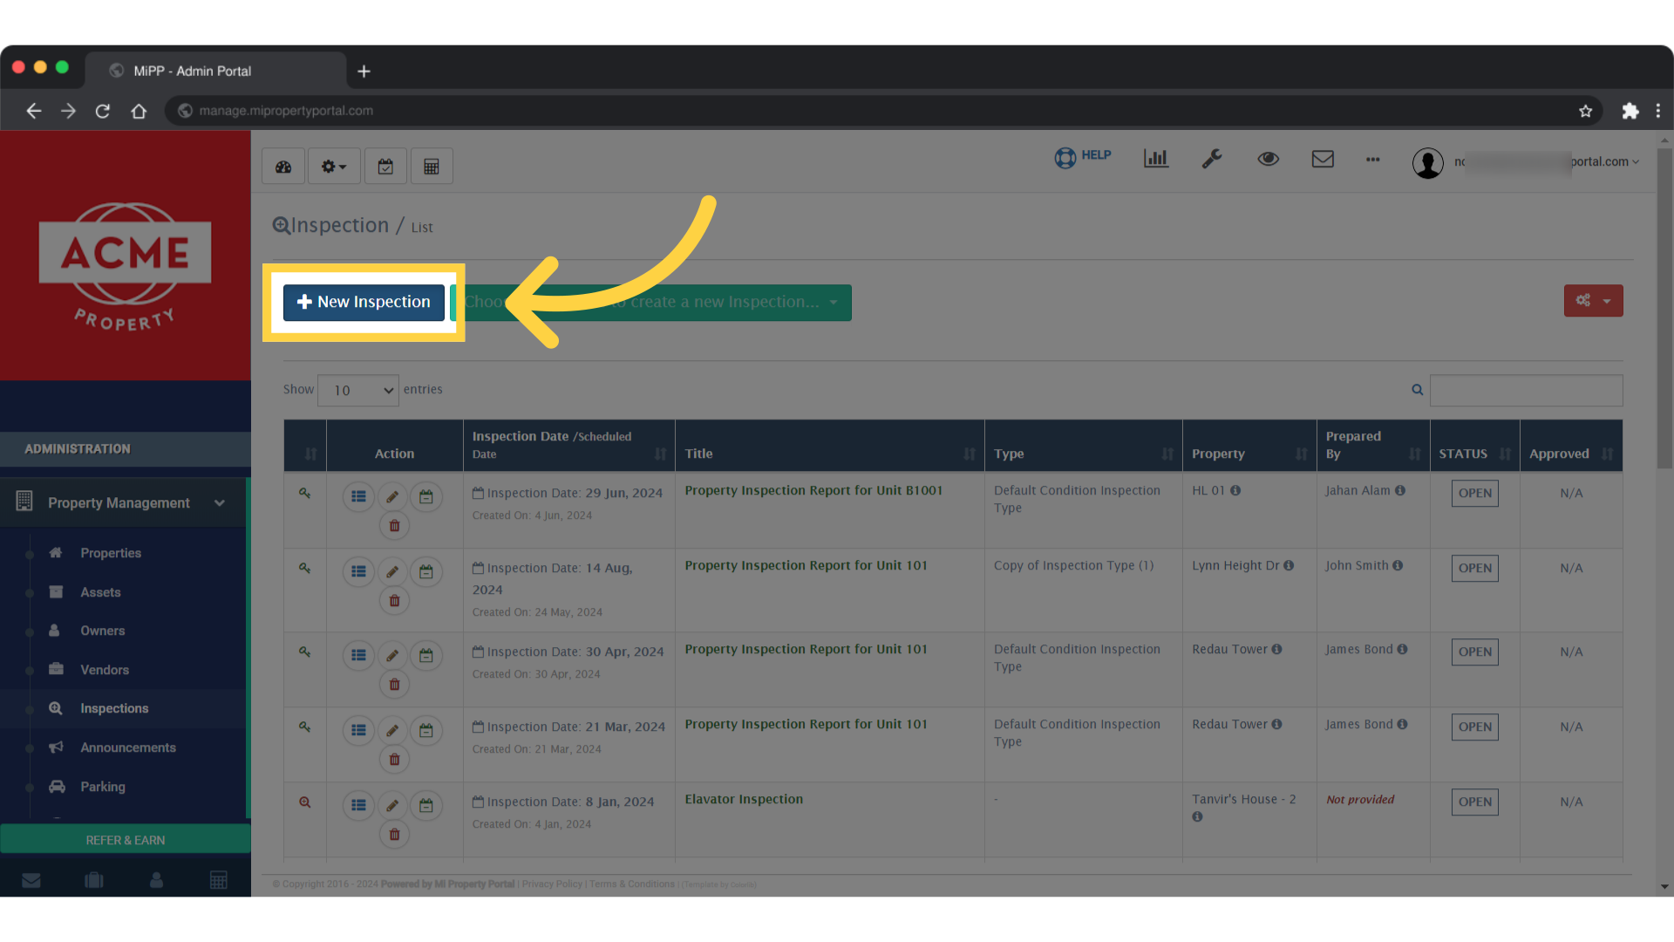1674x942 pixels.
Task: Open Assets in the sidebar
Action: coord(100,592)
